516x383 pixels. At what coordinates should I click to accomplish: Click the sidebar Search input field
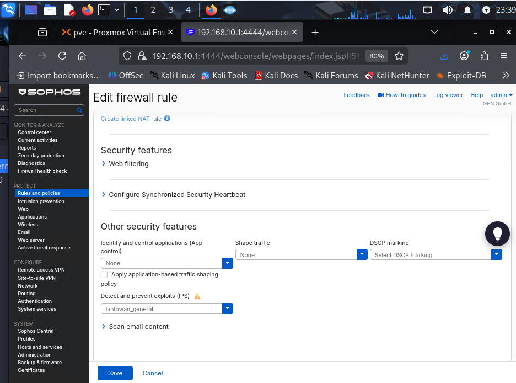[x=45, y=110]
